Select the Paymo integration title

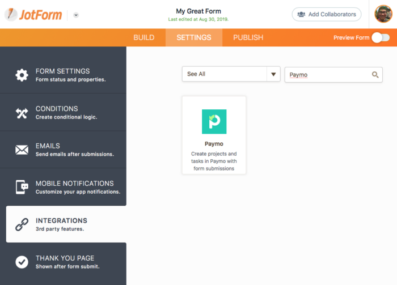point(214,144)
